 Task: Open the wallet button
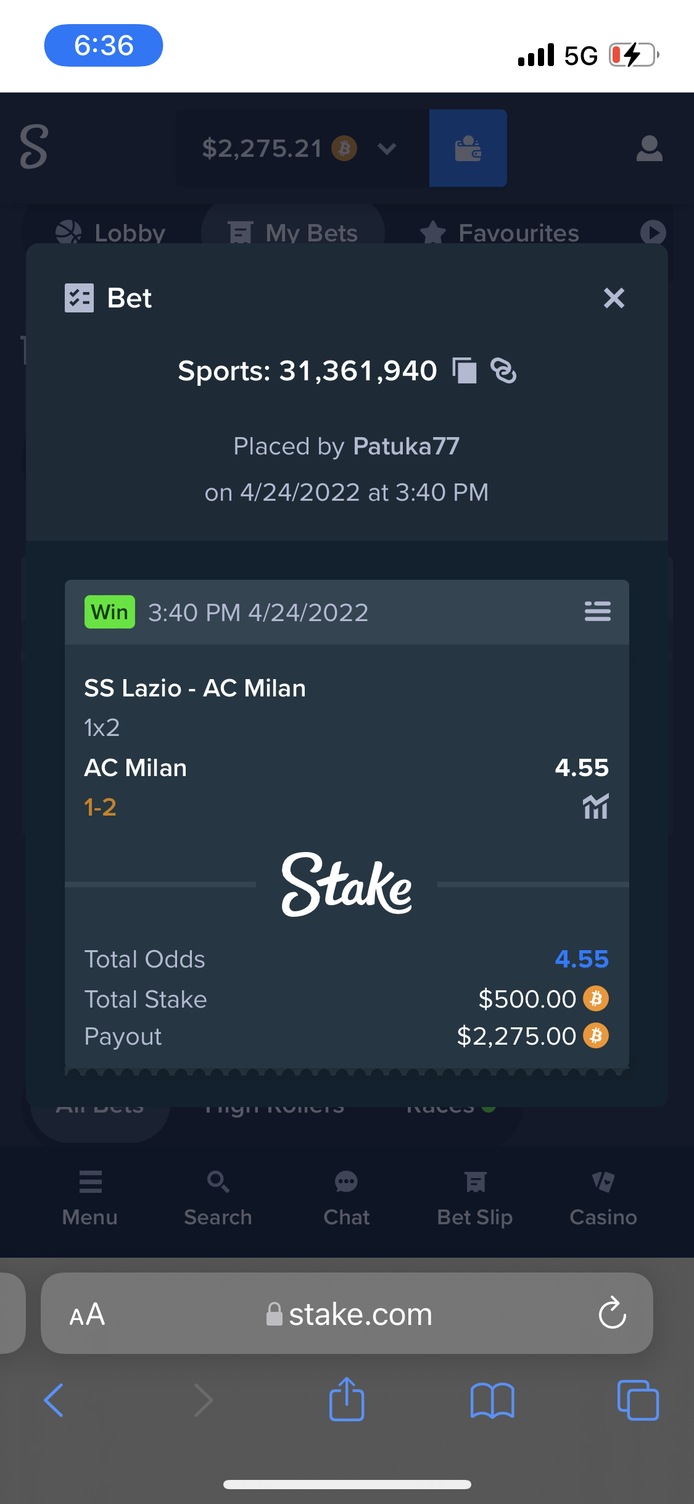468,148
